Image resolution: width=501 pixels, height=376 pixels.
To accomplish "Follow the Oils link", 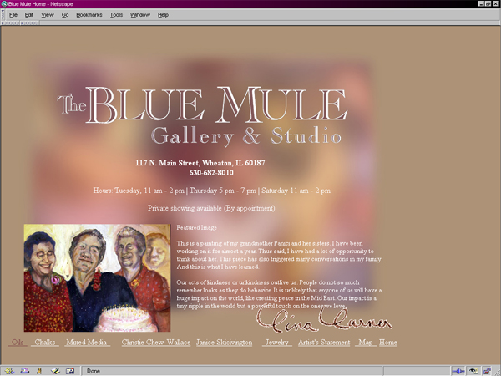I will point(18,342).
